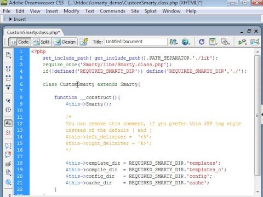Click the Title field Untitled Document

[x=136, y=42]
